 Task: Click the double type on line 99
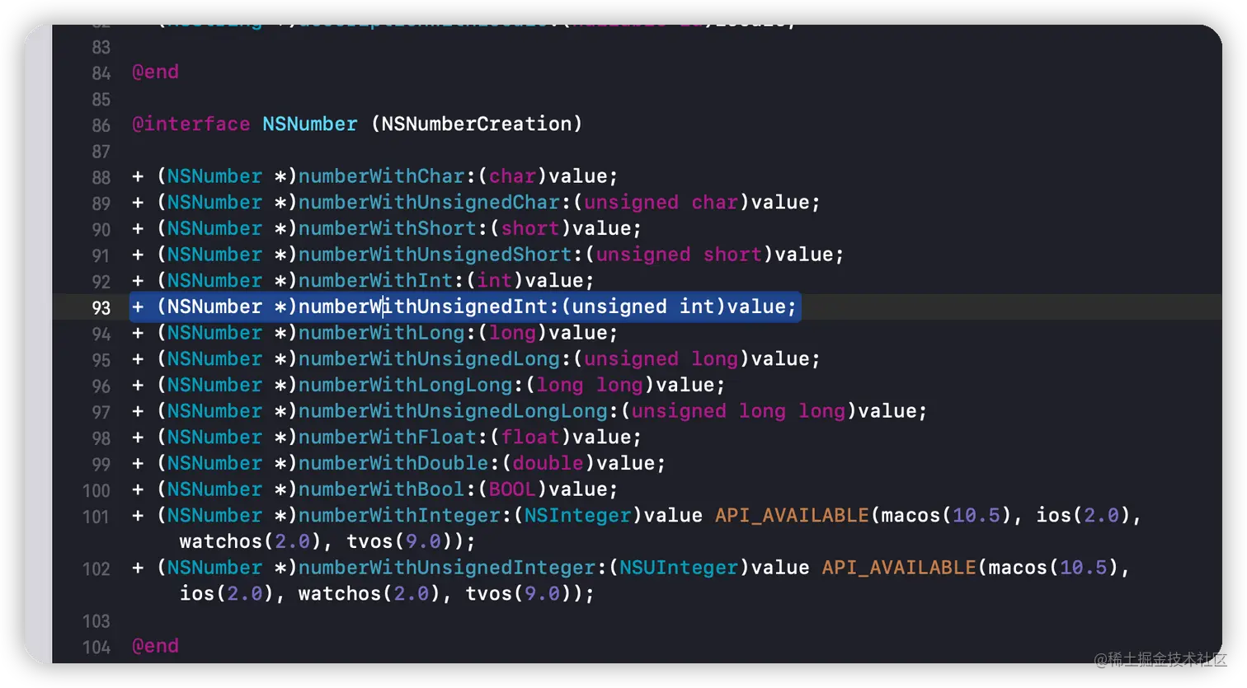pos(548,463)
